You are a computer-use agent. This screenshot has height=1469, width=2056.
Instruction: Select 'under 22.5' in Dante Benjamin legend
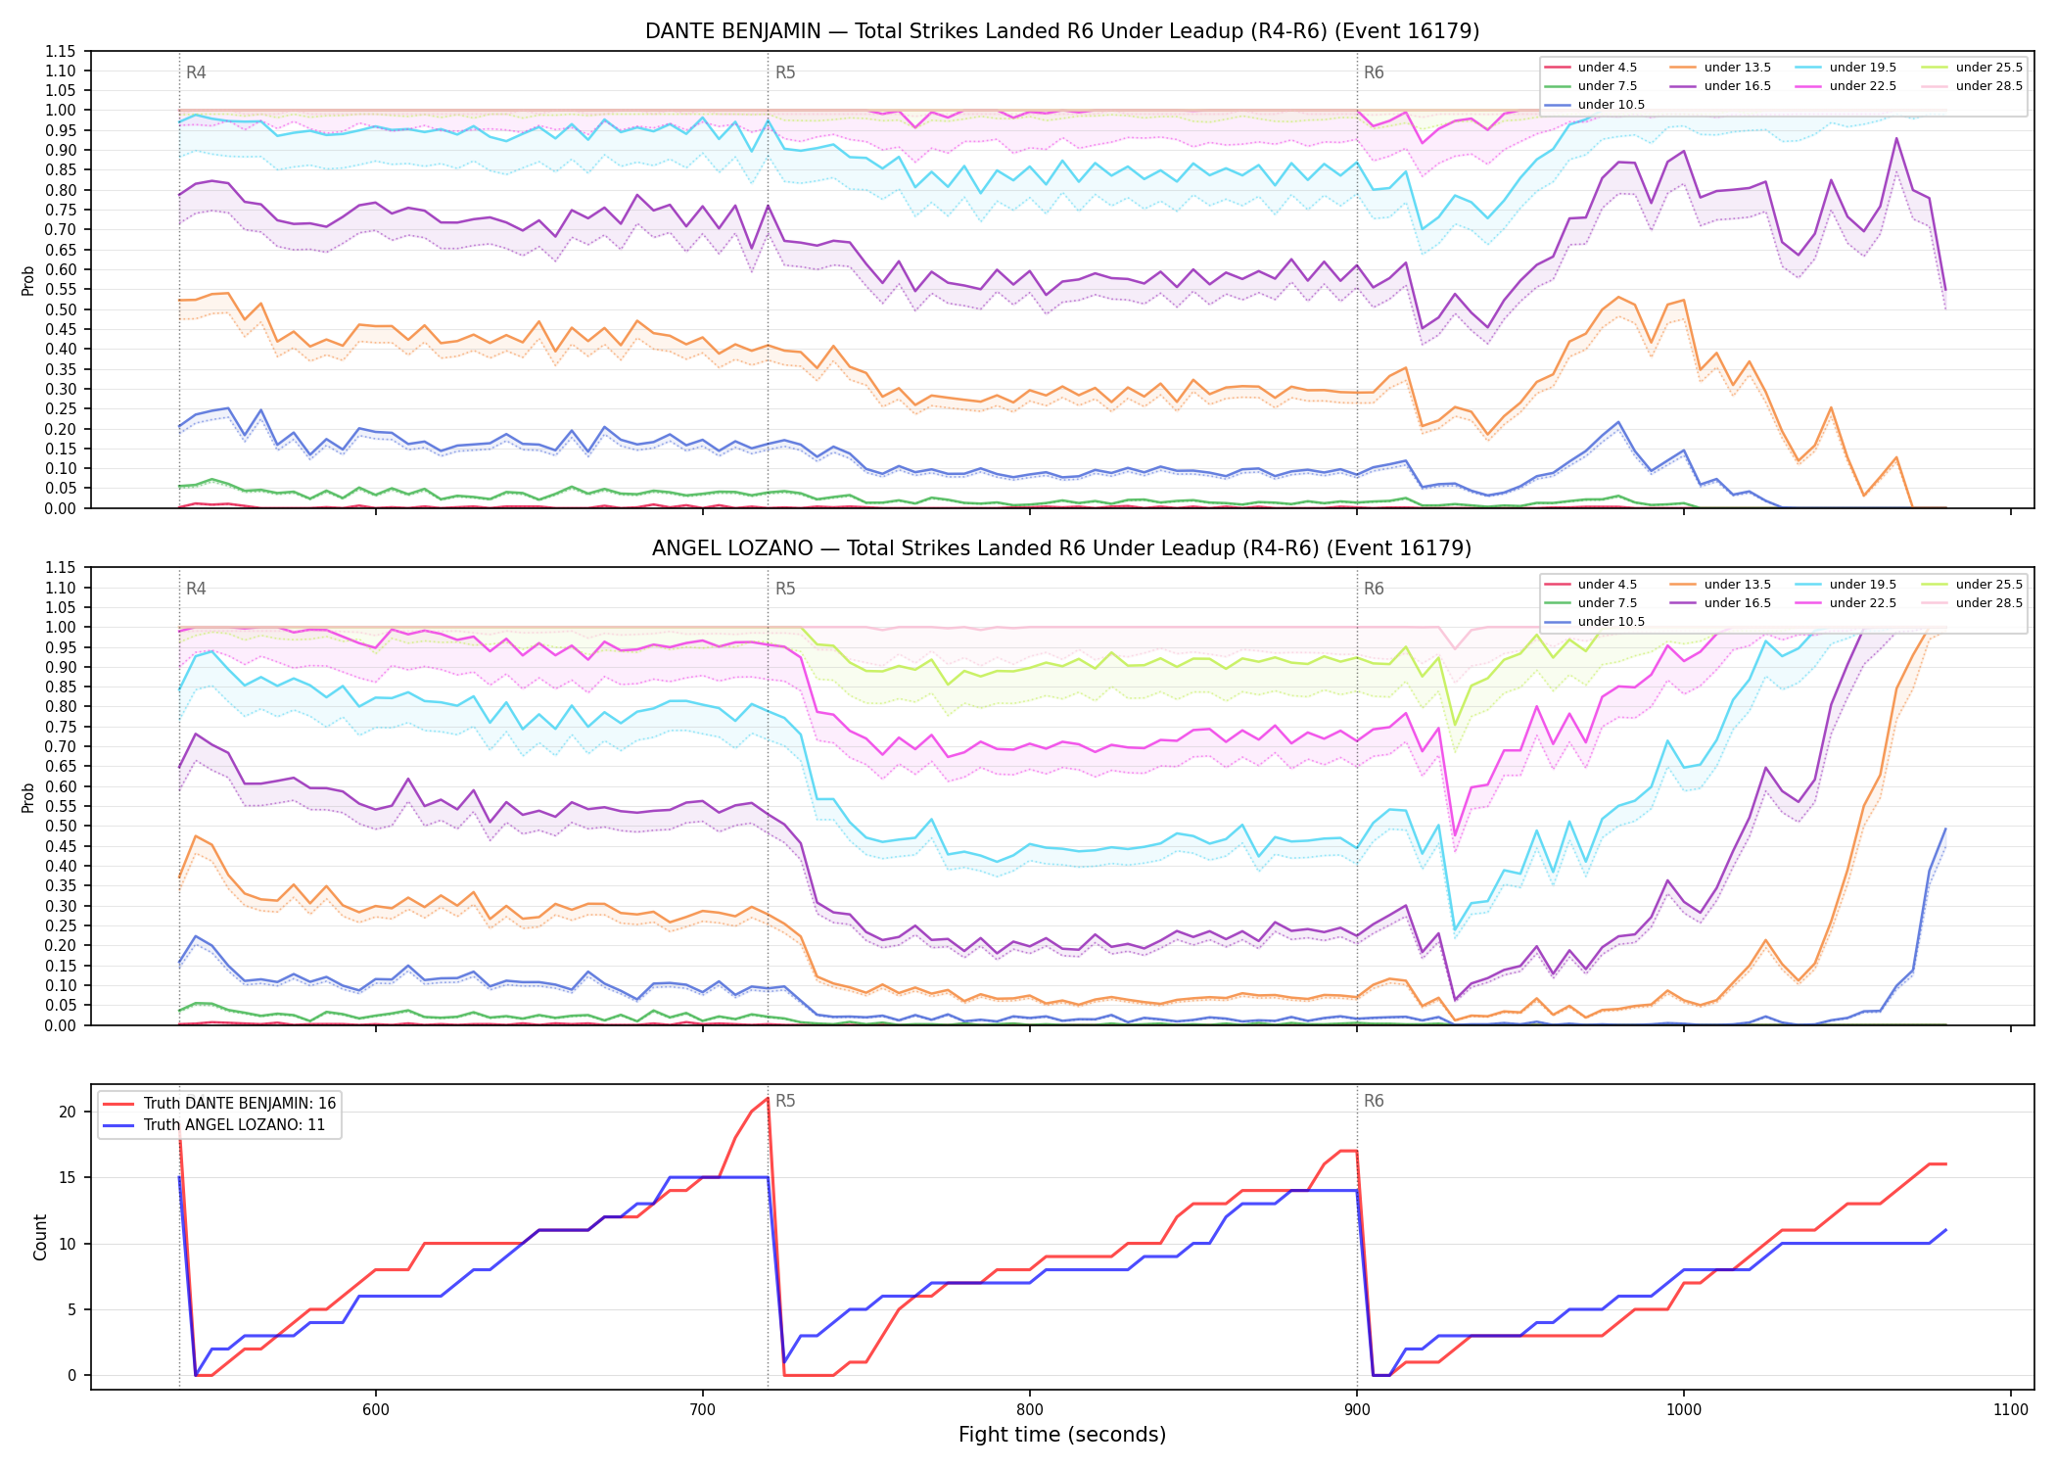click(1846, 86)
